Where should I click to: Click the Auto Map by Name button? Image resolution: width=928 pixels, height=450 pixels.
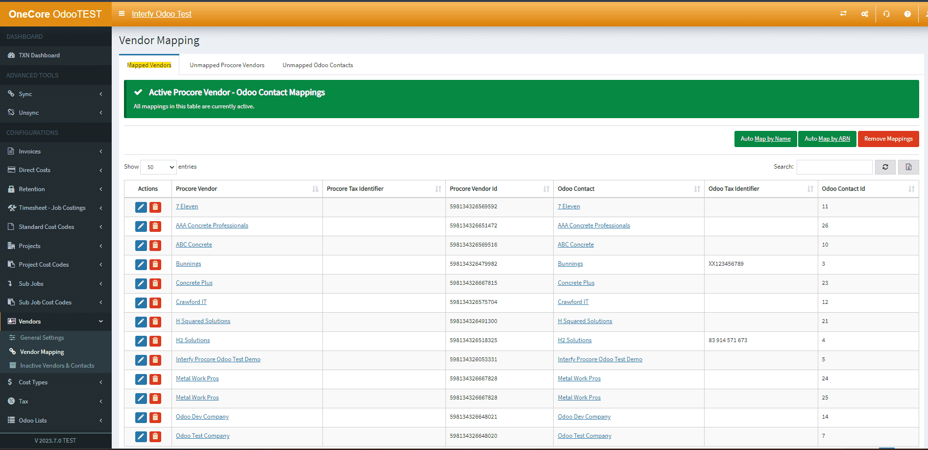coord(765,139)
